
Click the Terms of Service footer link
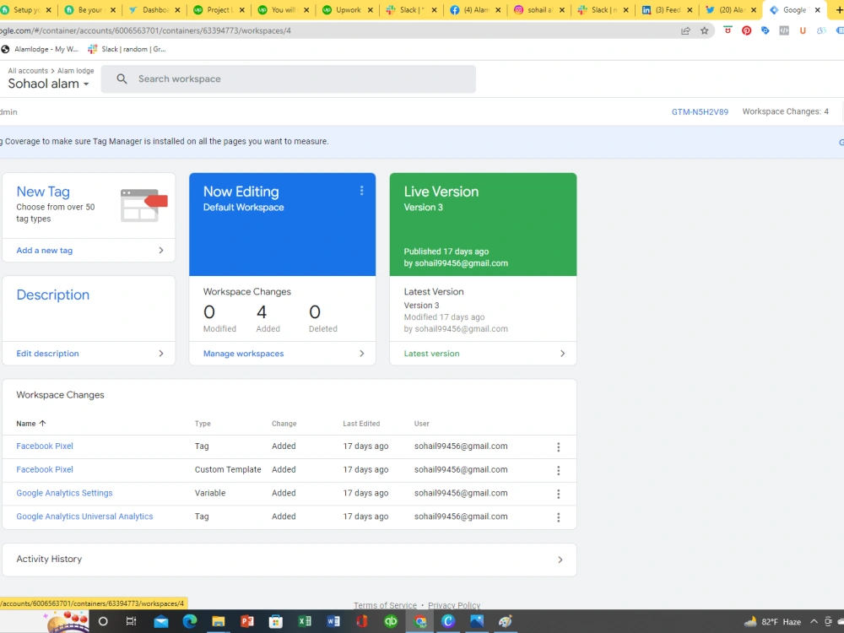coord(385,605)
